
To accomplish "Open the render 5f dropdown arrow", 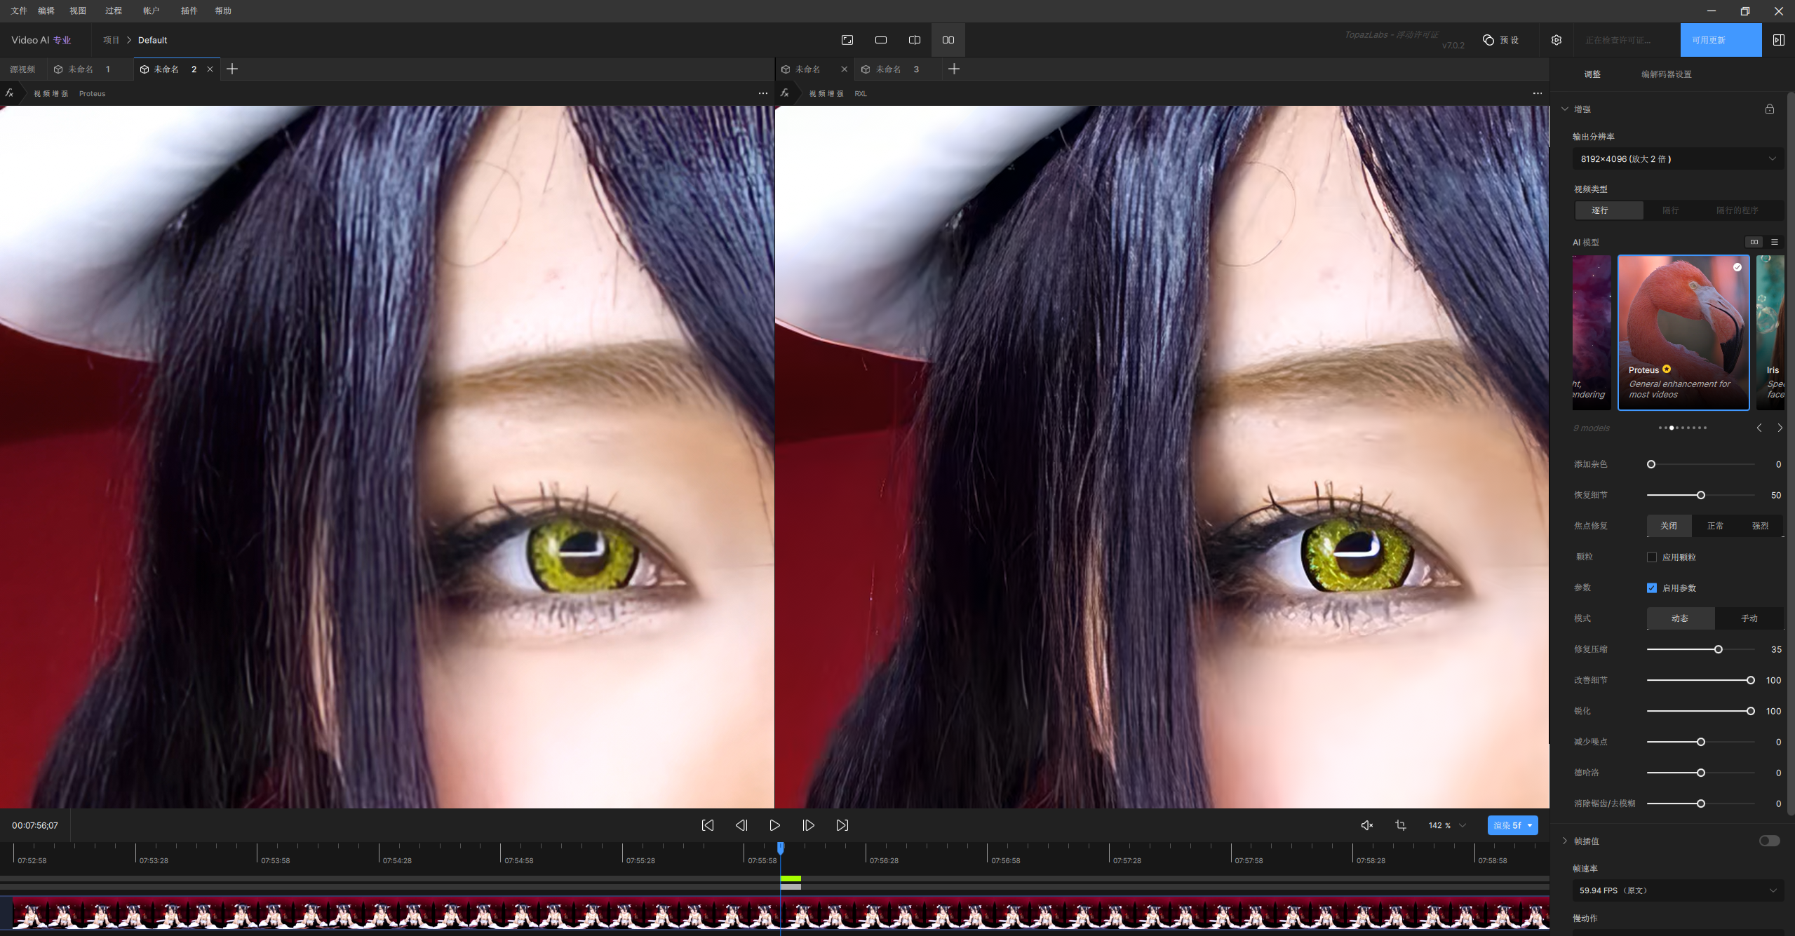I will (x=1530, y=825).
